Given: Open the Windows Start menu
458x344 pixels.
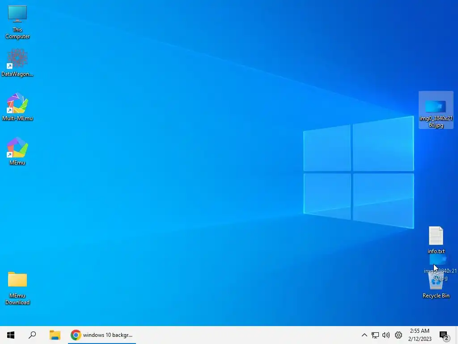Looking at the screenshot, I should tap(11, 335).
